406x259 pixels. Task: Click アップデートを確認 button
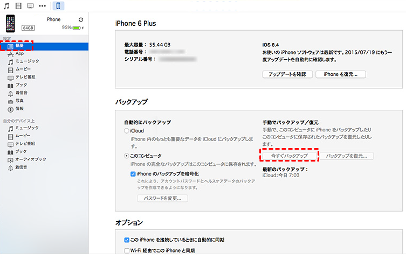tap(287, 74)
